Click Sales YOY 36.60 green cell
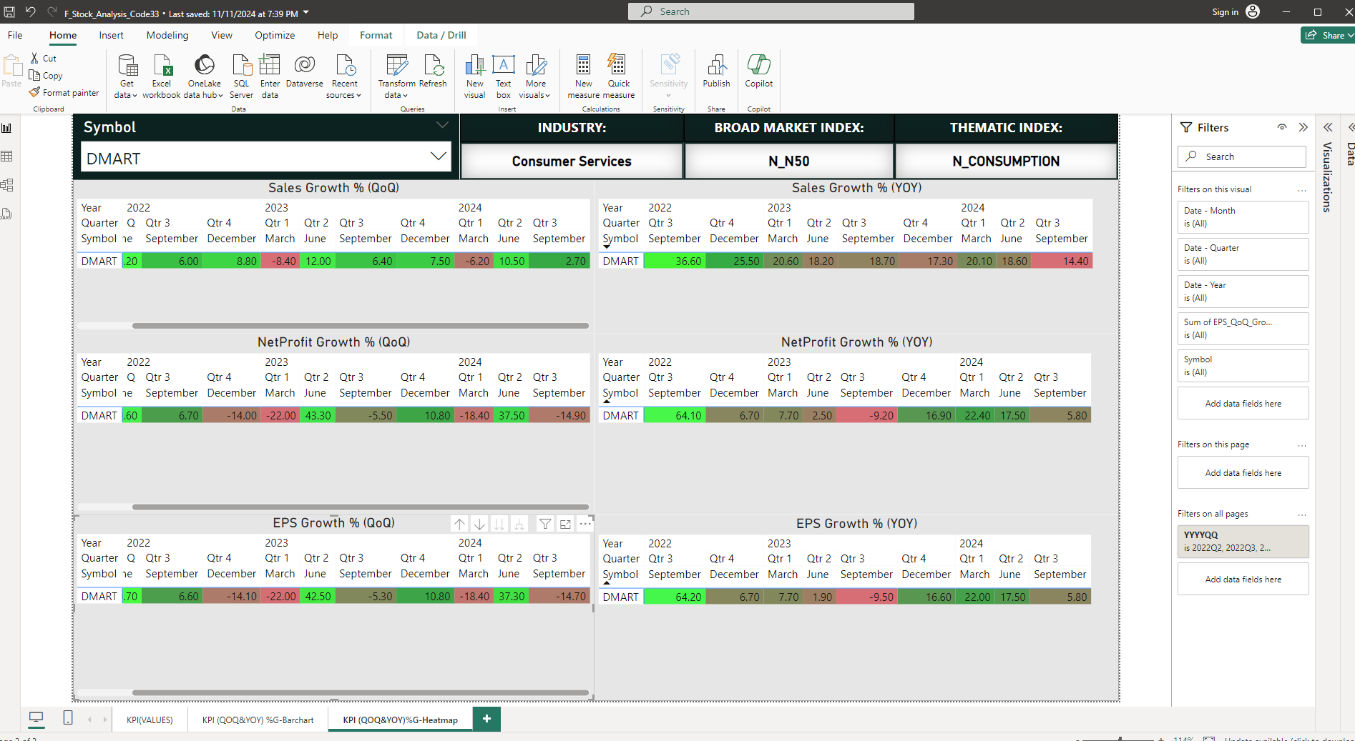The height and width of the screenshot is (741, 1355). coord(675,262)
